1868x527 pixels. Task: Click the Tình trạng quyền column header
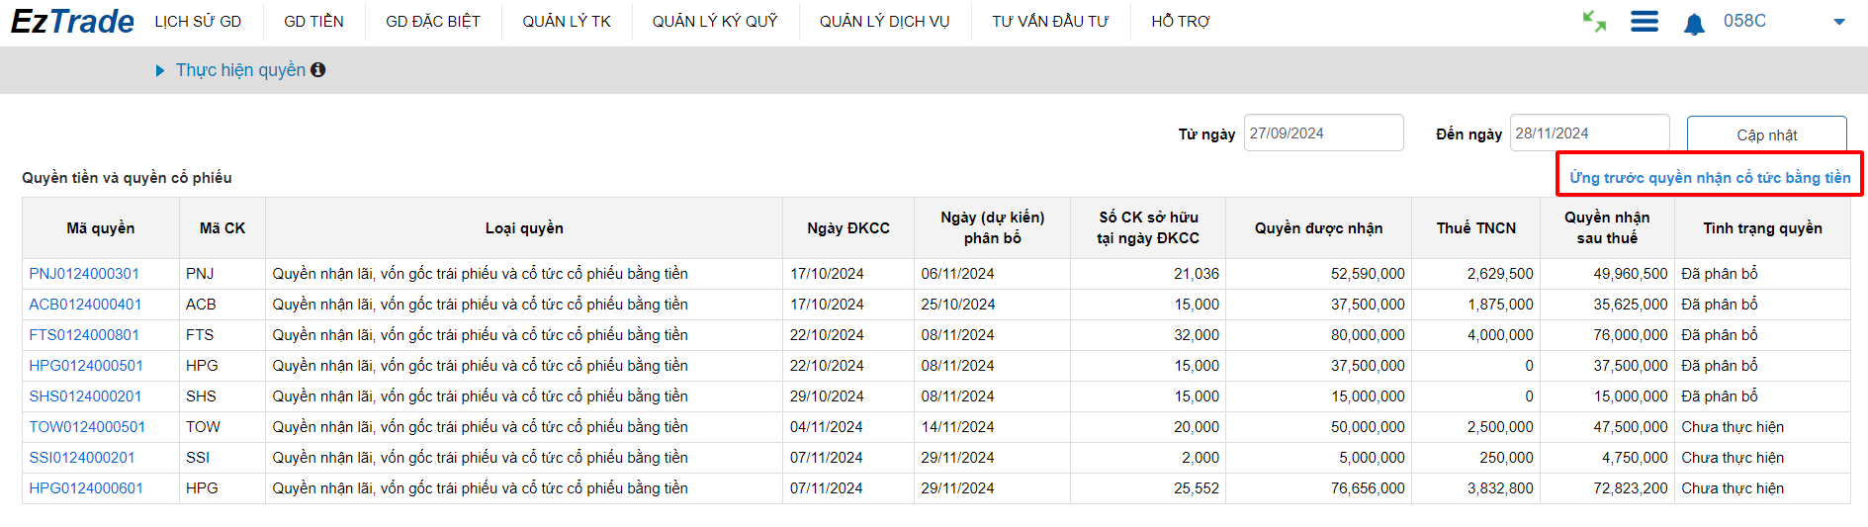pos(1762,228)
